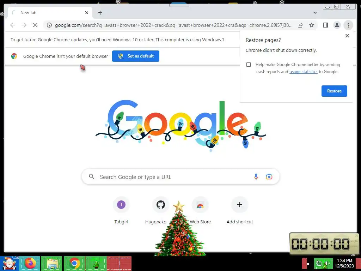View site information icon in address bar
The height and width of the screenshot is (271, 361).
click(49, 25)
